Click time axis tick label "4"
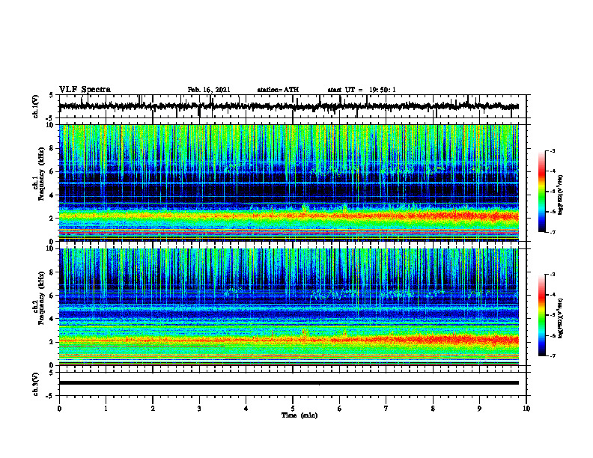This screenshot has width=593, height=458. 246,409
